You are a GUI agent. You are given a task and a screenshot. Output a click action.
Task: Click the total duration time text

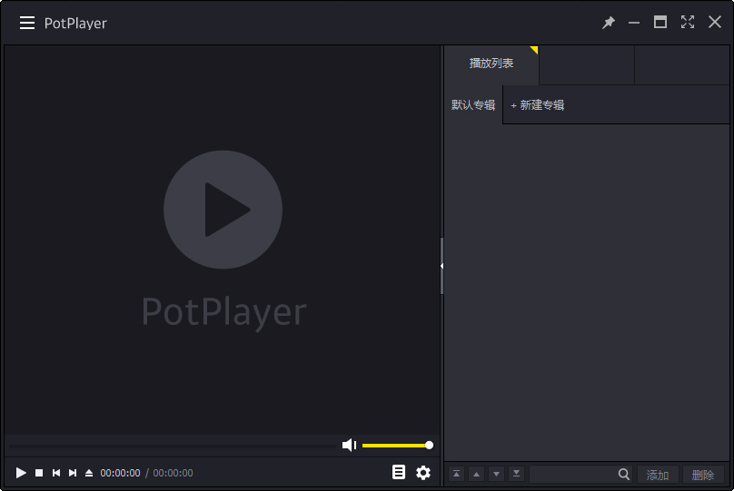click(x=173, y=473)
